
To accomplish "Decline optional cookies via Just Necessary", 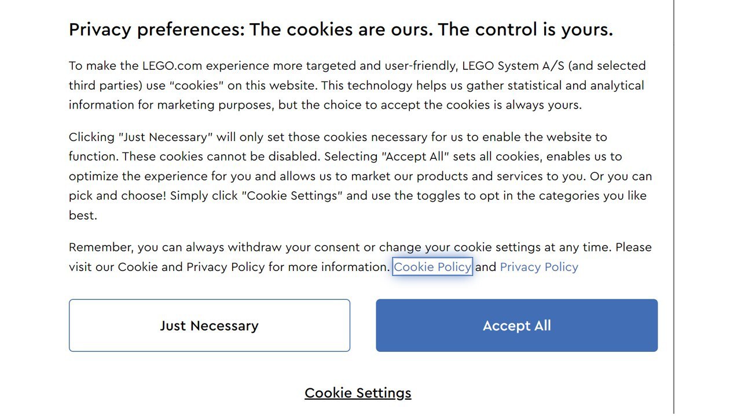I will (209, 325).
